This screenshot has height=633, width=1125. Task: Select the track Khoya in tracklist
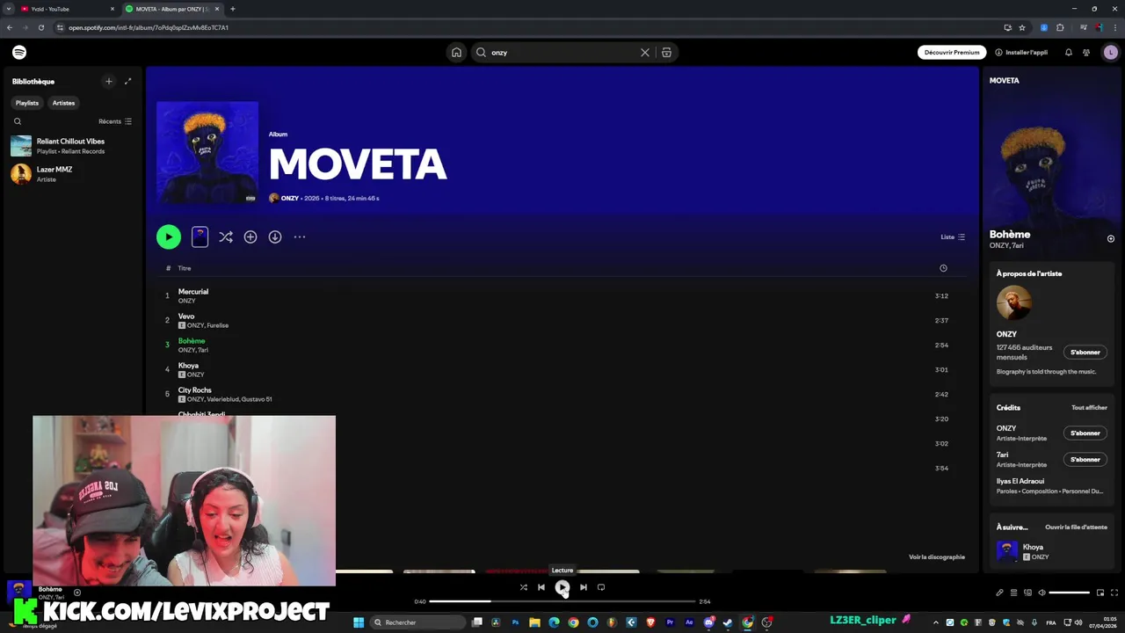(x=188, y=366)
